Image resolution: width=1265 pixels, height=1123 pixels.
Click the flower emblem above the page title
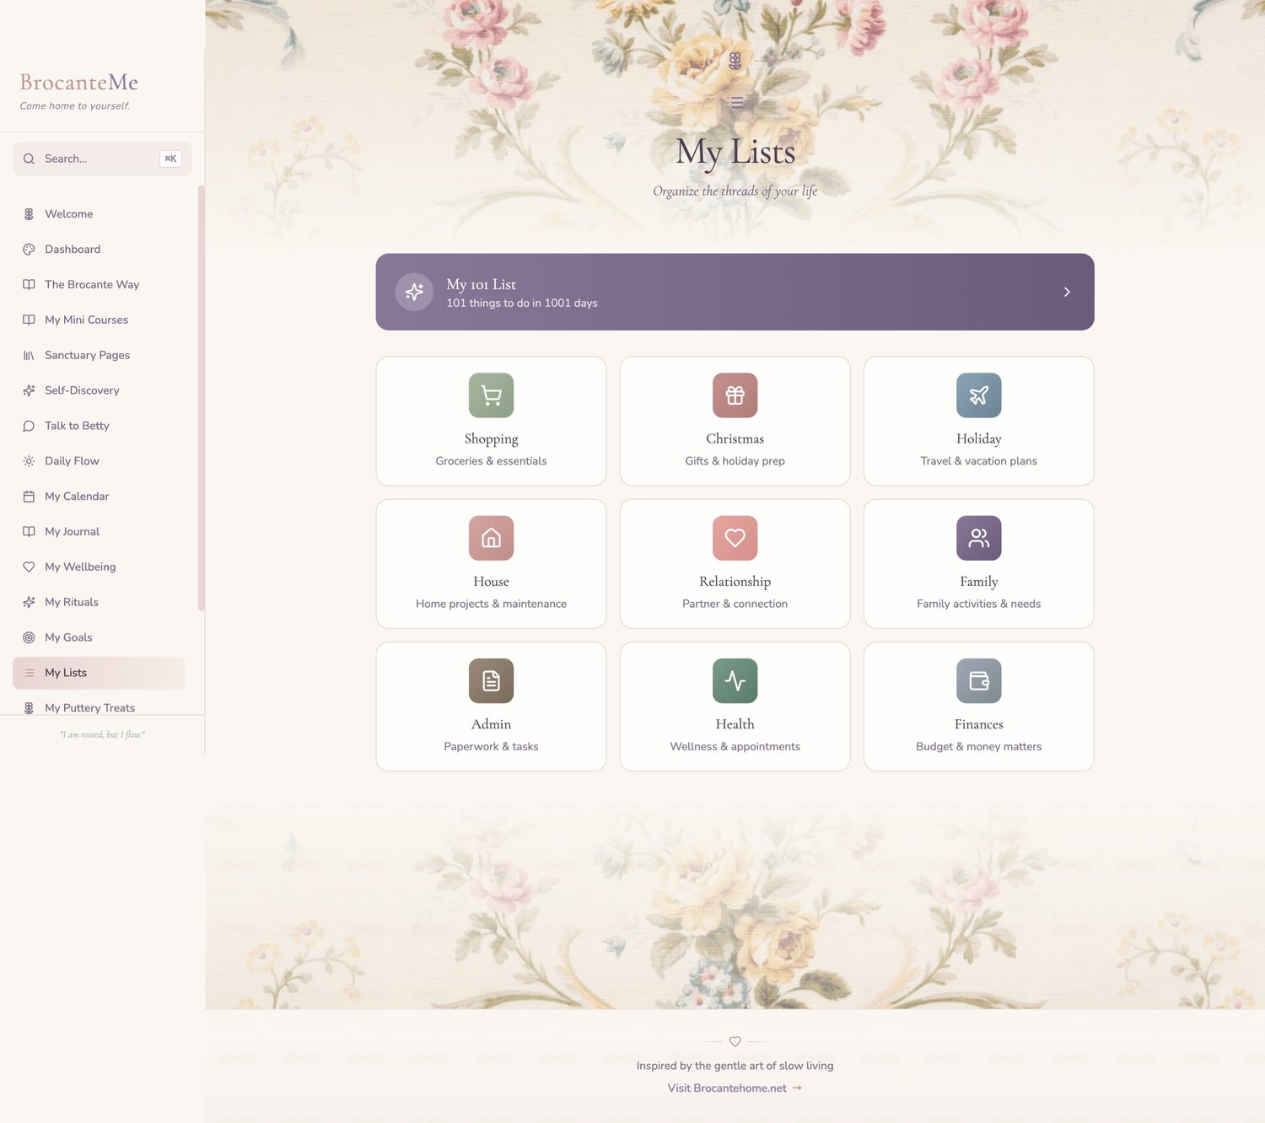(x=735, y=61)
